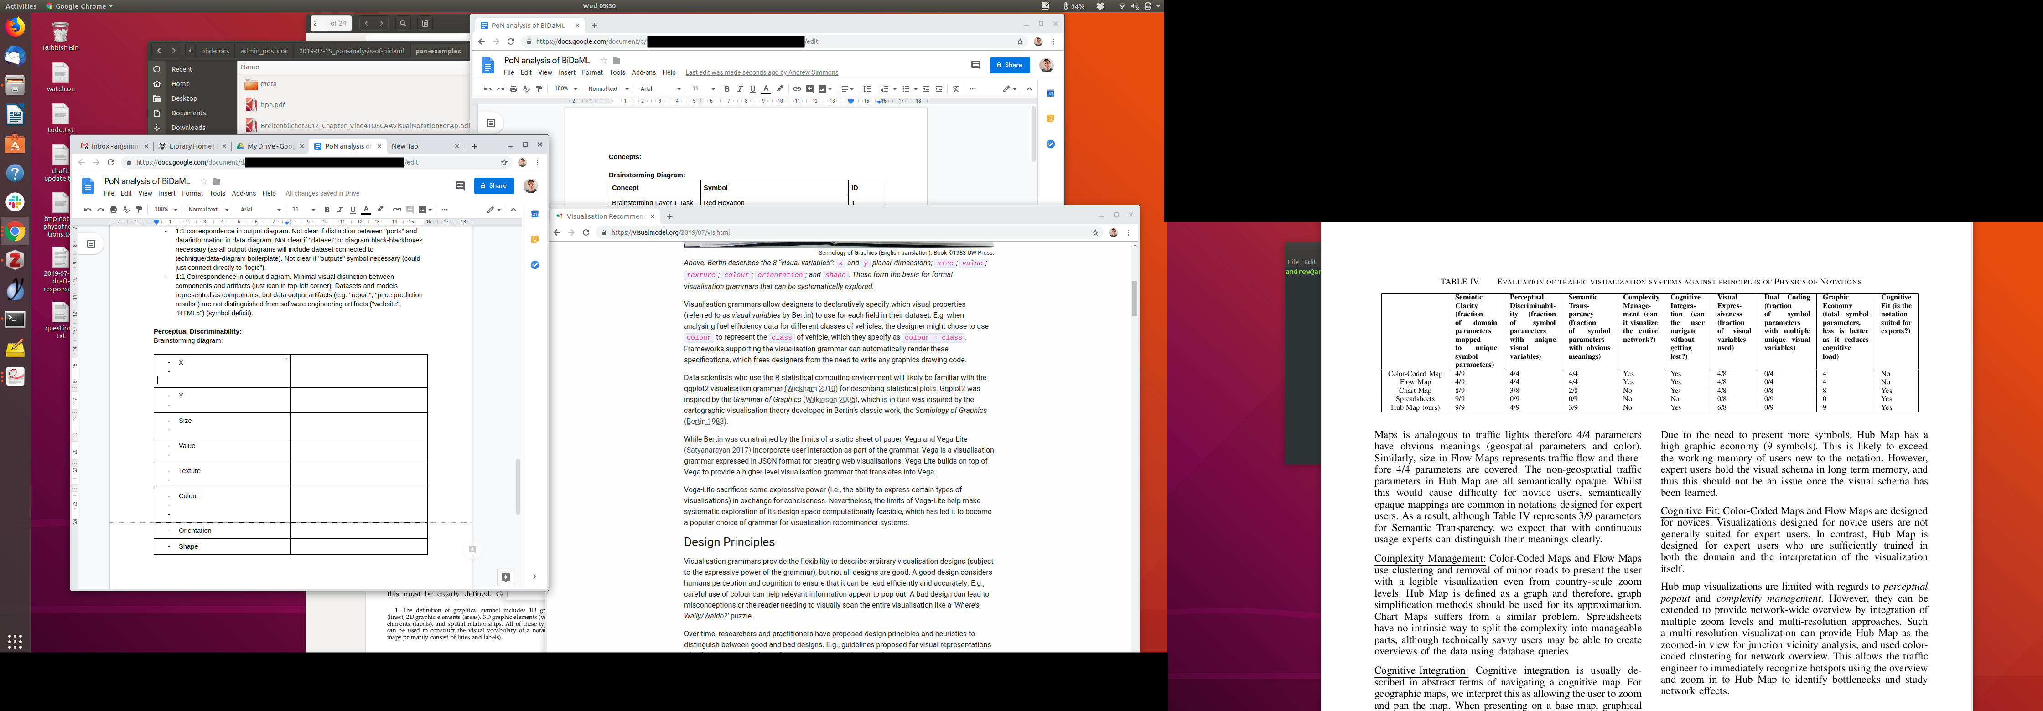This screenshot has width=2043, height=711.
Task: Switch to the Library Home tab
Action: (190, 146)
